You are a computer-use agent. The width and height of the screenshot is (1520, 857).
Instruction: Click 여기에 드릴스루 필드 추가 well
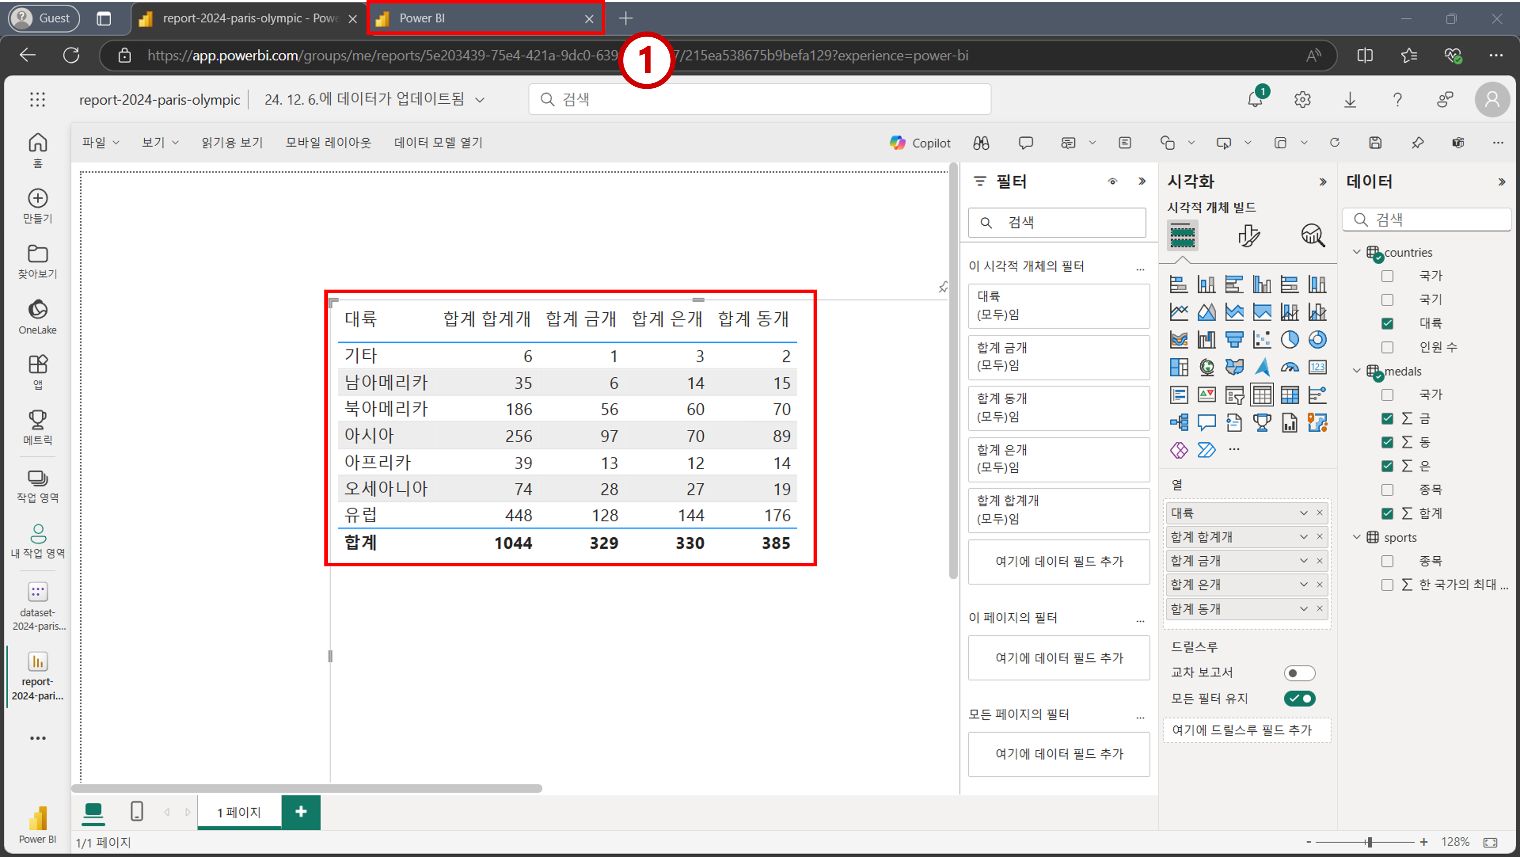tap(1247, 730)
